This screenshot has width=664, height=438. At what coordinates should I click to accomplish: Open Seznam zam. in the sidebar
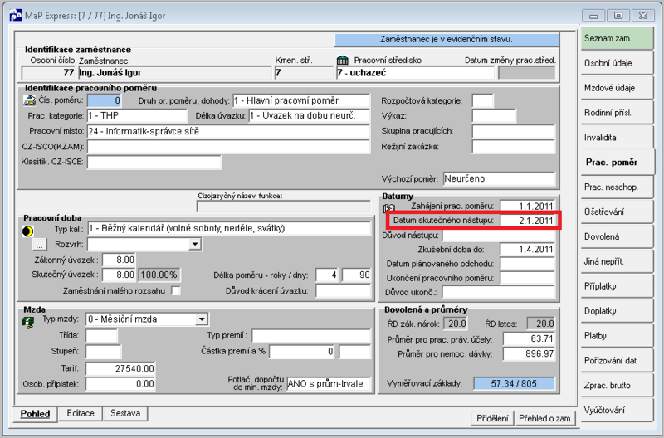(x=617, y=38)
